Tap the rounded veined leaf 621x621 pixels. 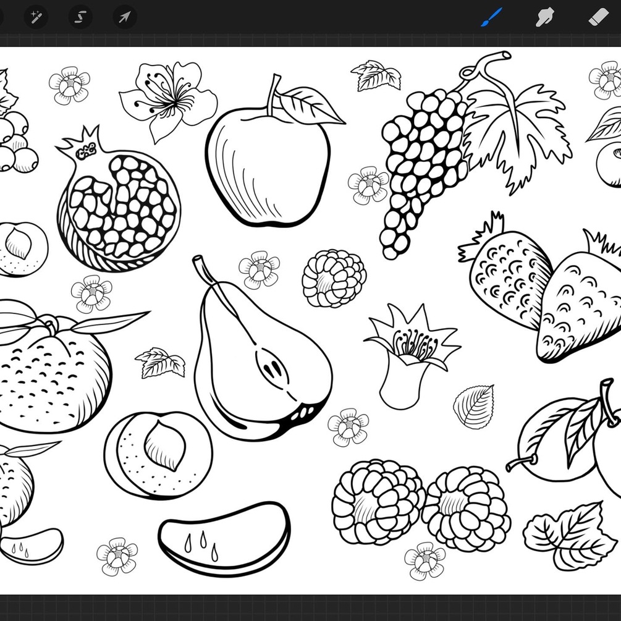[x=474, y=407]
